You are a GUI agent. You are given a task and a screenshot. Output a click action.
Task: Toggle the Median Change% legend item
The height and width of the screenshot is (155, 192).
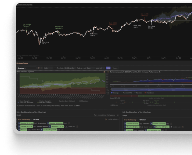[x=44, y=101]
